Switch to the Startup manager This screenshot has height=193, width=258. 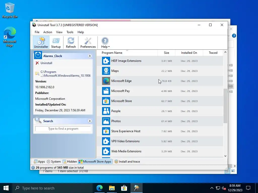pyautogui.click(x=56, y=42)
